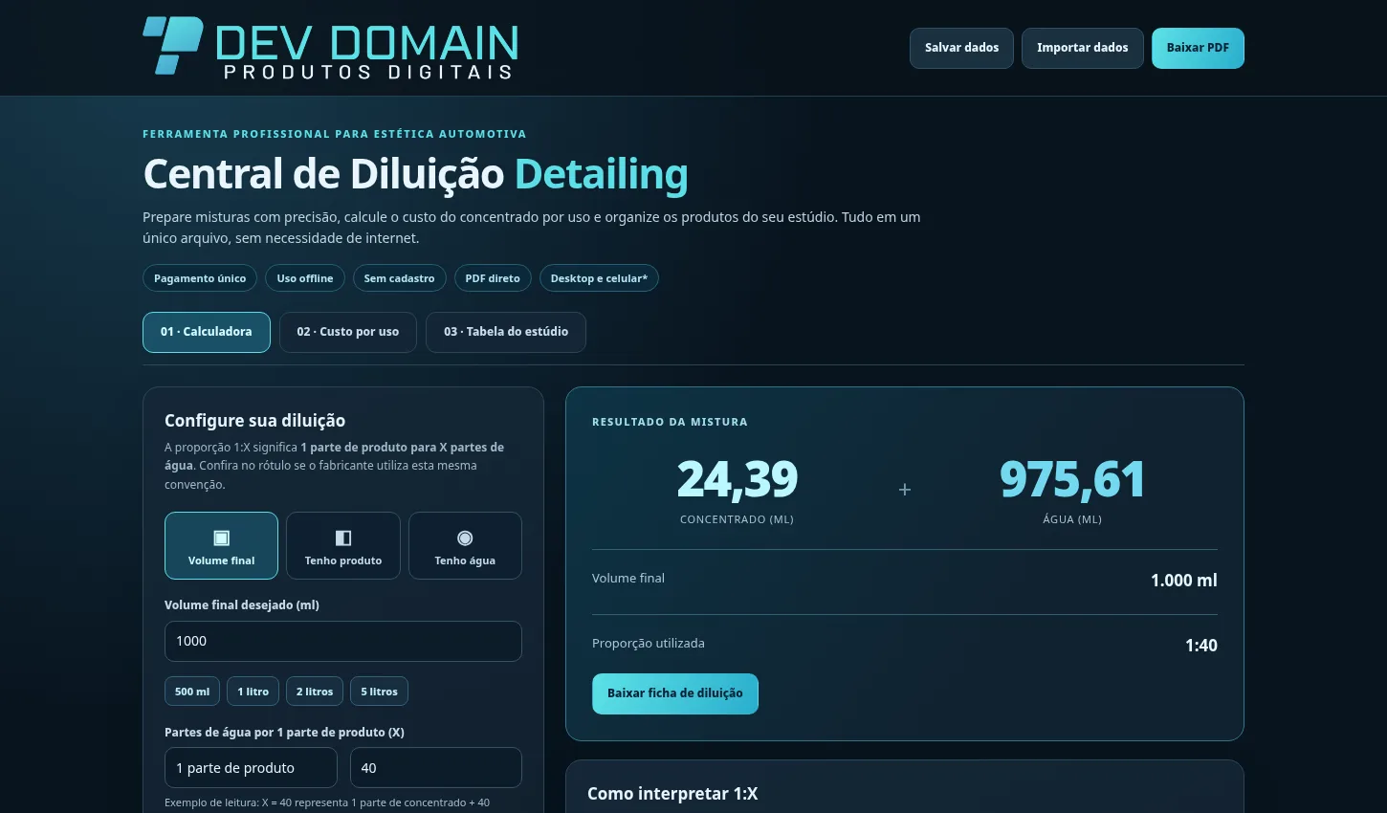Click the water parts field showing 40
The height and width of the screenshot is (813, 1387).
point(436,768)
